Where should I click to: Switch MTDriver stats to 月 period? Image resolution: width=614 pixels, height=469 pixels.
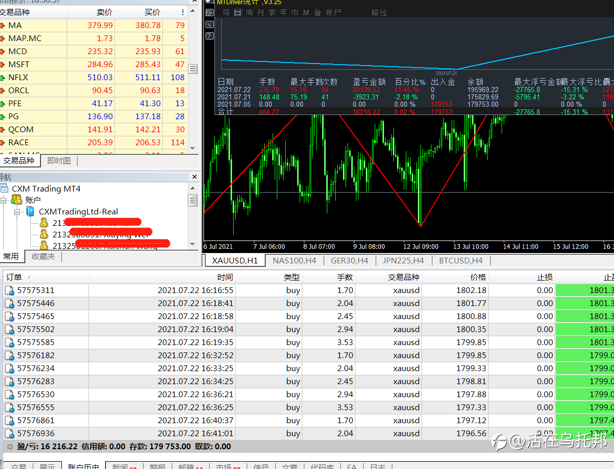click(x=261, y=12)
